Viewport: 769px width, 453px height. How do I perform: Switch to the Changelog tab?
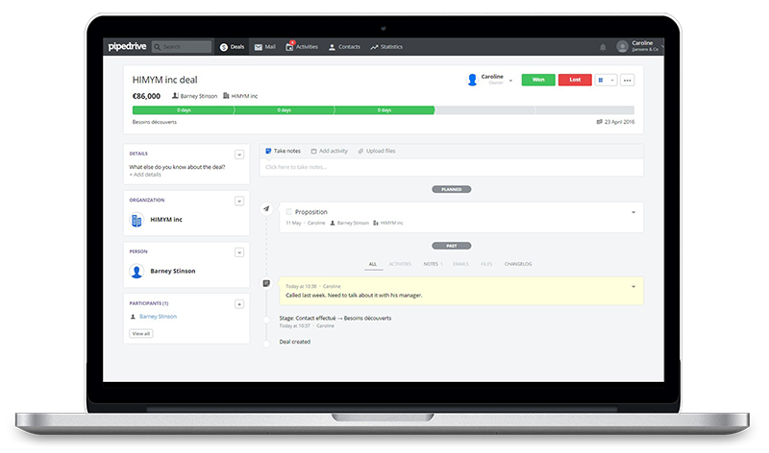(517, 264)
